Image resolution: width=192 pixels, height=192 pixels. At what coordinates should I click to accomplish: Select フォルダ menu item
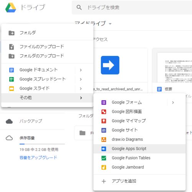coord(47,33)
